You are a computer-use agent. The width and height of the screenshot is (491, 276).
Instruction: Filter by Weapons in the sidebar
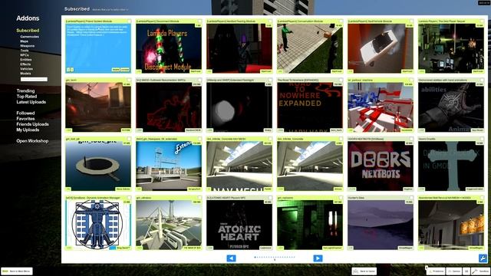coord(28,46)
